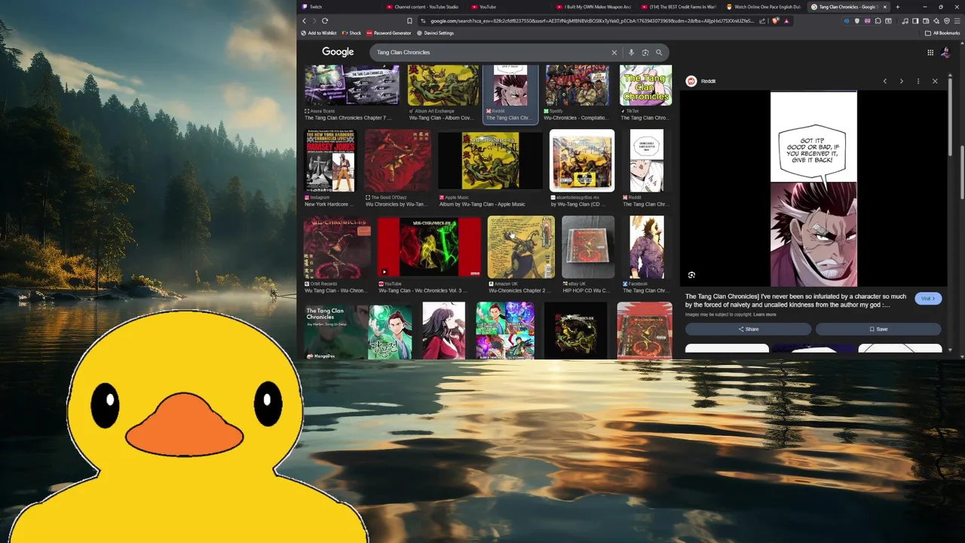965x543 pixels.
Task: Open the Instagram New York Hardcore result
Action: click(x=330, y=161)
